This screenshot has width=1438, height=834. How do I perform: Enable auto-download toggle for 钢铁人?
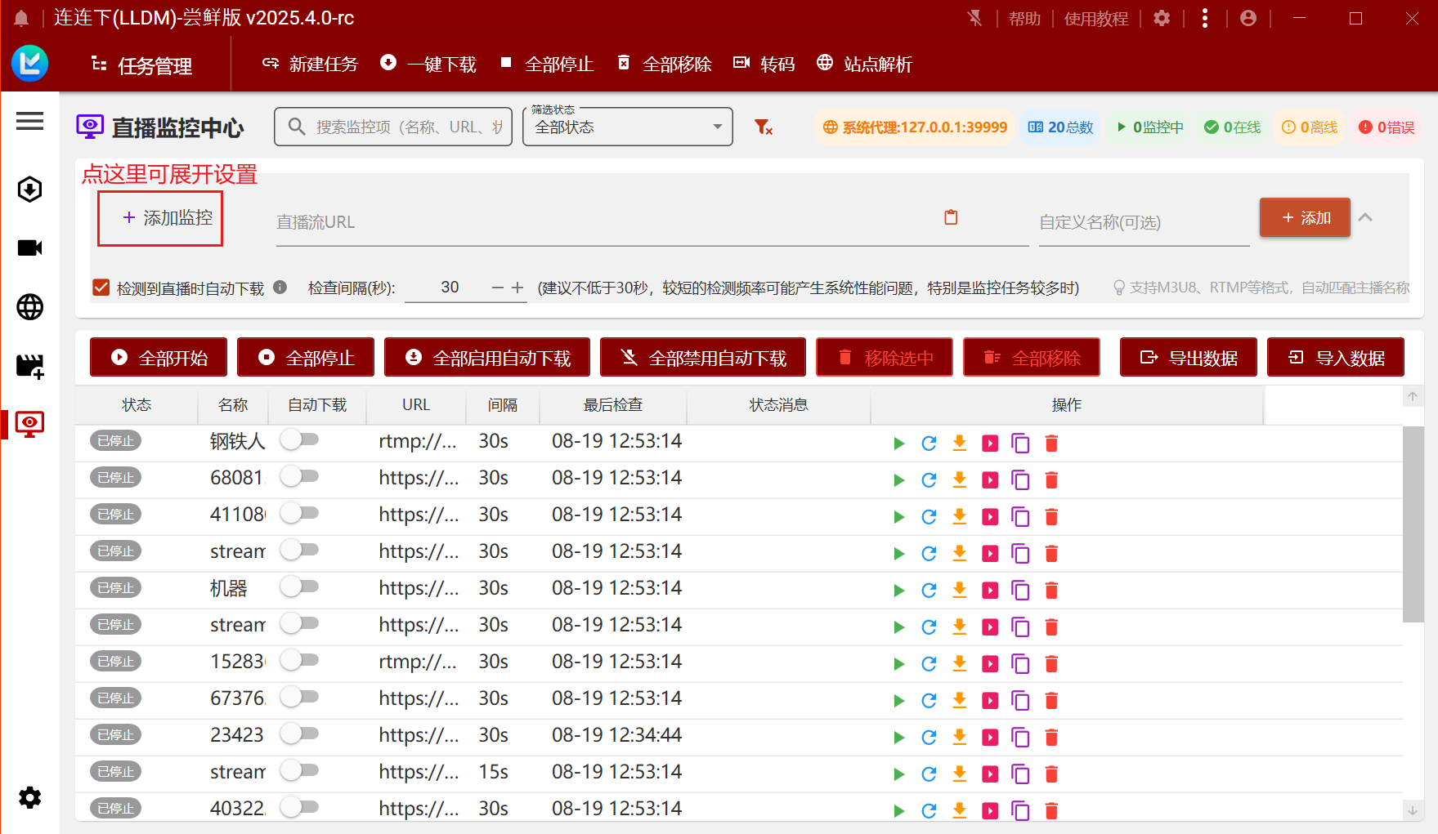(299, 440)
